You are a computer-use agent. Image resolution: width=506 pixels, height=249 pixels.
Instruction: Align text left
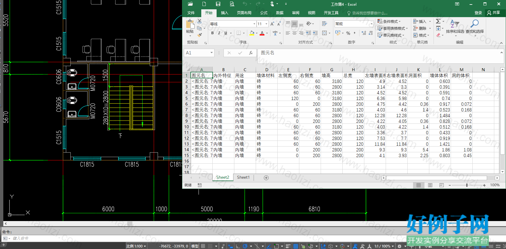click(288, 33)
